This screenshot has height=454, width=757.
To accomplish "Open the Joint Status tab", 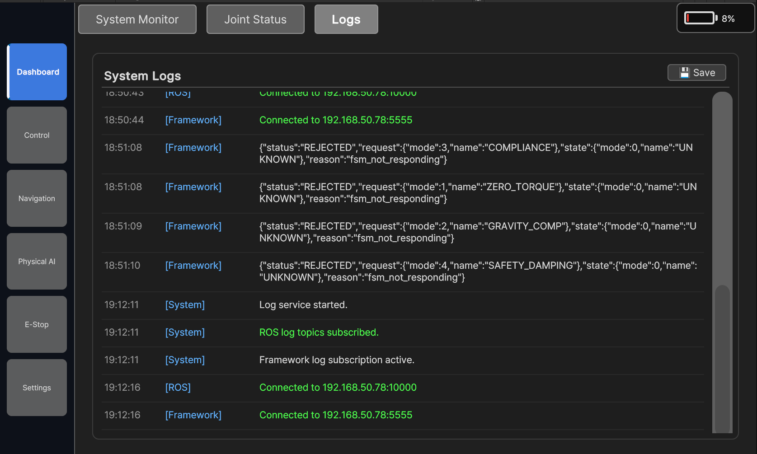I will pyautogui.click(x=255, y=19).
